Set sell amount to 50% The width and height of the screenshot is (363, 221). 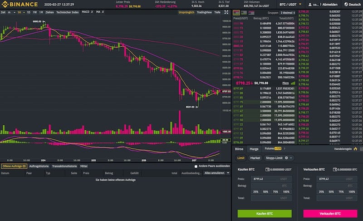click(331, 192)
